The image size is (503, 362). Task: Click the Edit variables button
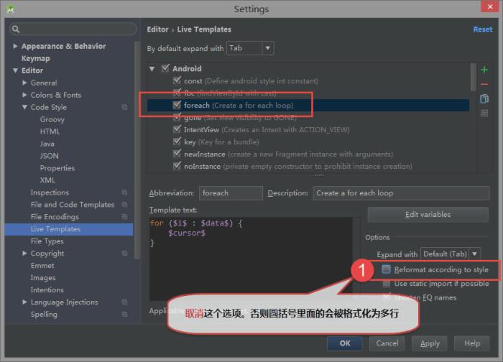pos(428,214)
